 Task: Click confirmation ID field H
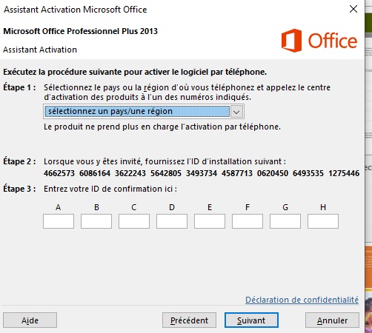323,221
